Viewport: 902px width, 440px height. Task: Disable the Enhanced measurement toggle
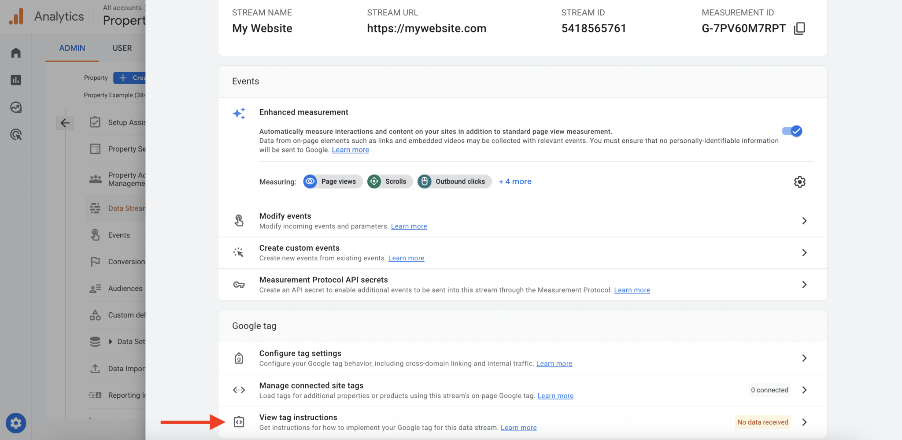click(791, 131)
